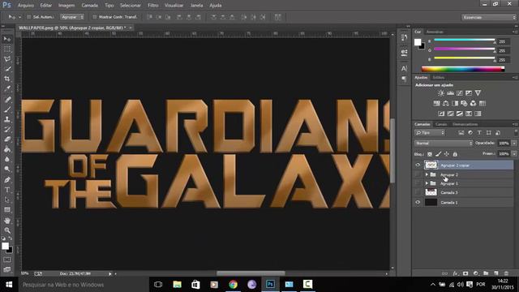Click the cyan R color slider
Viewport: 519px width, 292px height.
[x=464, y=40]
